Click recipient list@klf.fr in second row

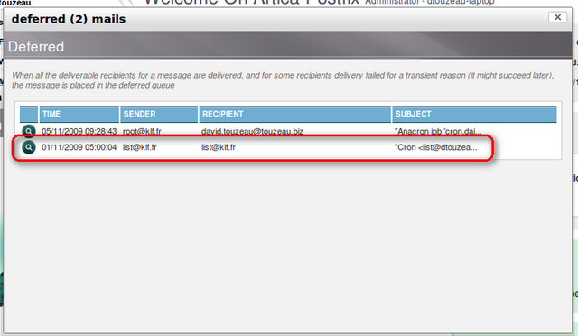pos(219,147)
